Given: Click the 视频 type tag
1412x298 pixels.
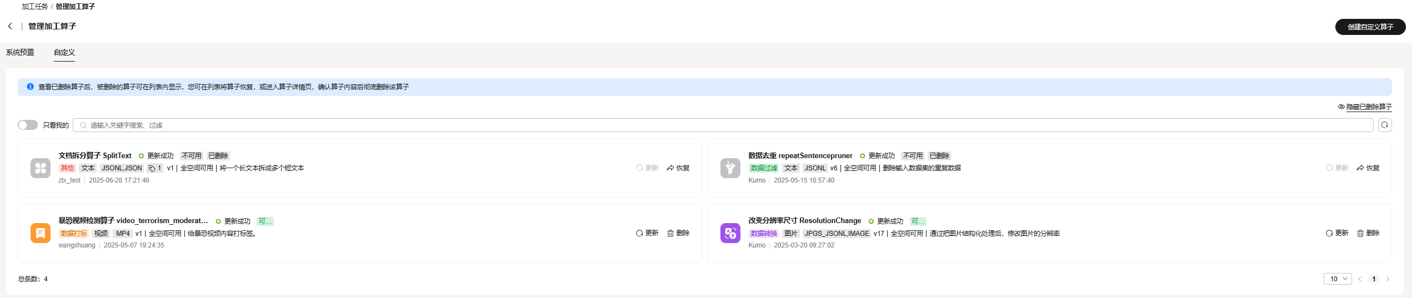Looking at the screenshot, I should click(101, 234).
